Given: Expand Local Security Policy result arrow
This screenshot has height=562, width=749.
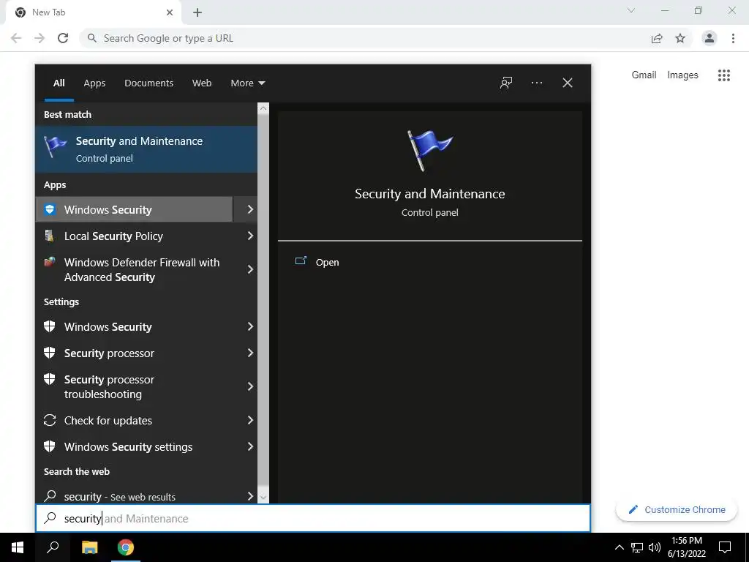Looking at the screenshot, I should [x=250, y=236].
